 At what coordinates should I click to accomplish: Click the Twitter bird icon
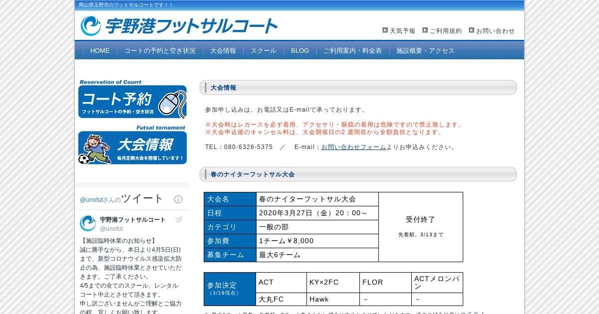(x=179, y=219)
